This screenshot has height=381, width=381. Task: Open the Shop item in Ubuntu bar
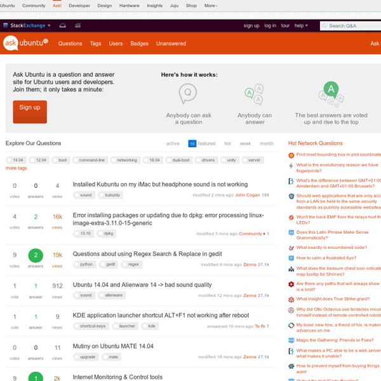pos(191,5)
